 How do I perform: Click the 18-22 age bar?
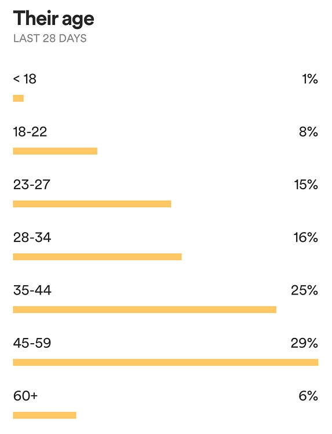(x=55, y=151)
